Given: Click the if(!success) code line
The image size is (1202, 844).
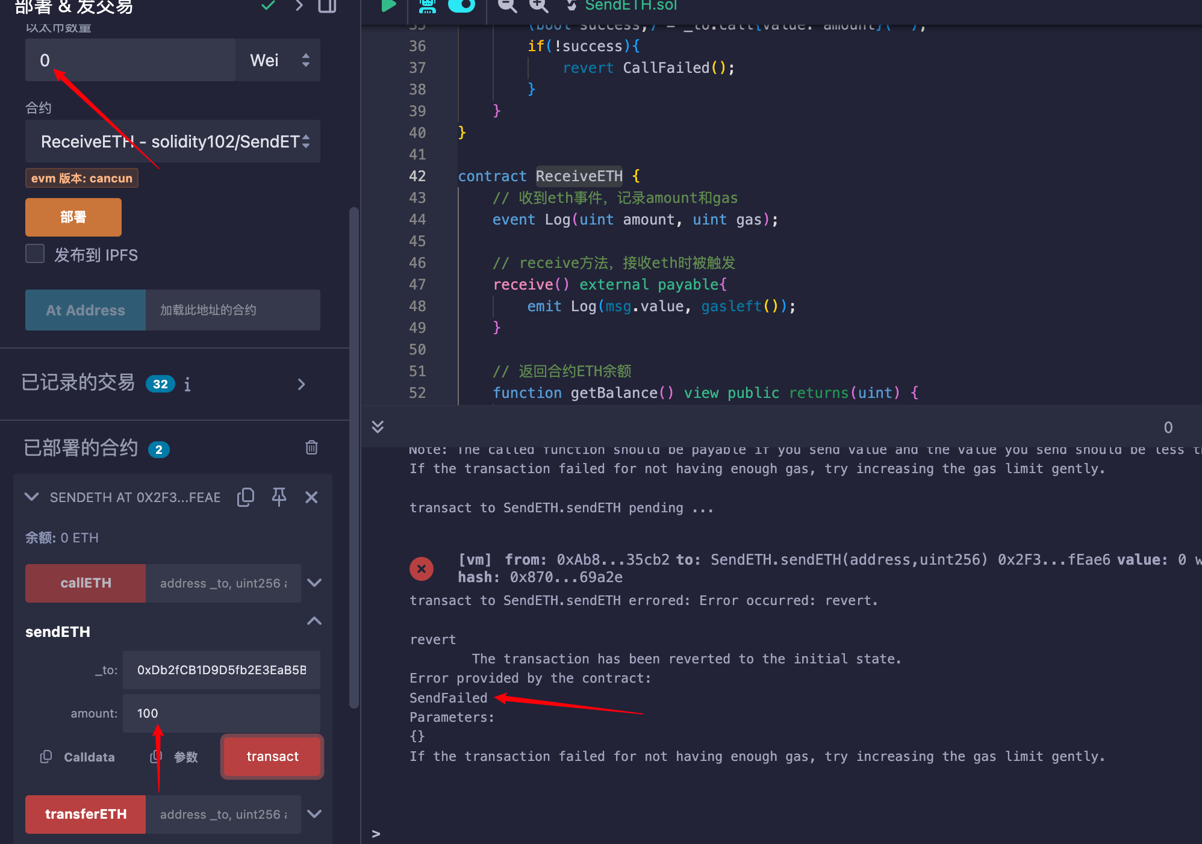Looking at the screenshot, I should click(x=584, y=46).
